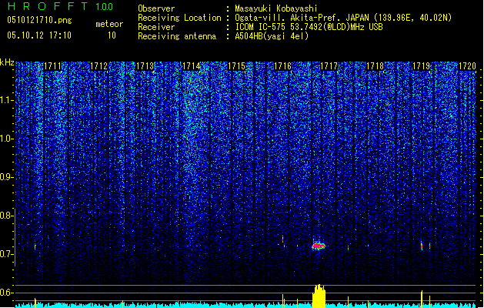484x308 pixels.
Task: Click the Observer label
Action: click(156, 8)
